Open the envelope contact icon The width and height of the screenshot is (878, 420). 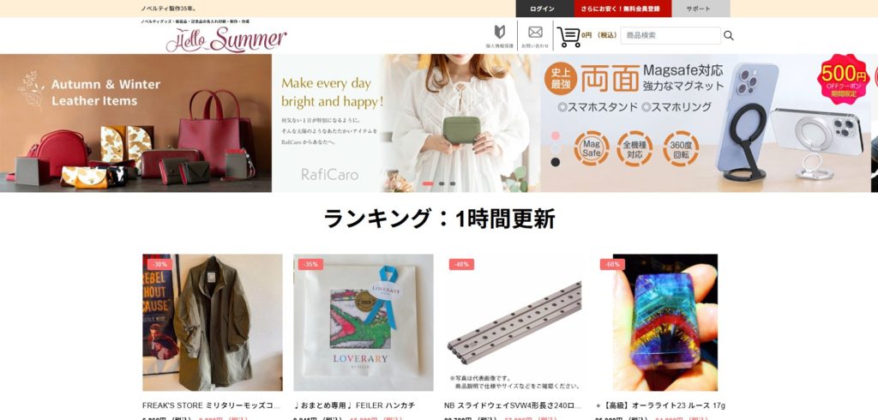click(x=535, y=33)
